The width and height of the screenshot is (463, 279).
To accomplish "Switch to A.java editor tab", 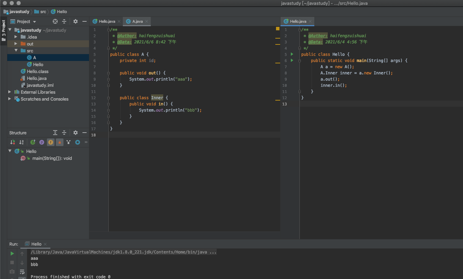I will pos(137,21).
